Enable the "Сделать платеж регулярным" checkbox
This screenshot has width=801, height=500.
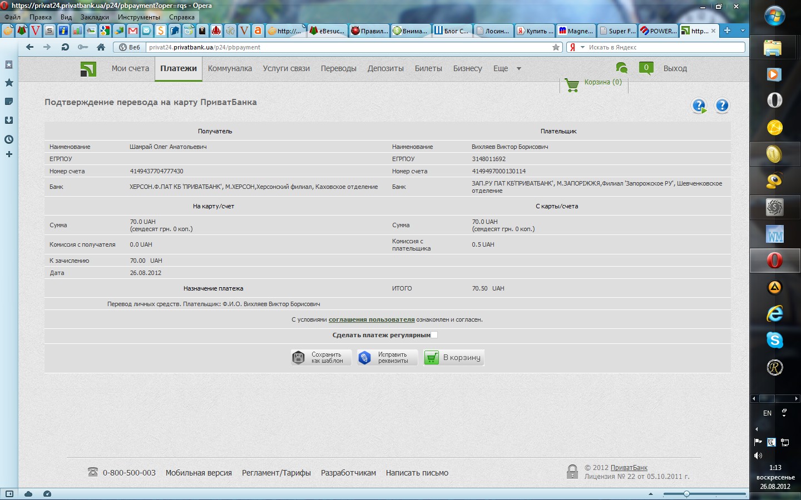tap(434, 335)
